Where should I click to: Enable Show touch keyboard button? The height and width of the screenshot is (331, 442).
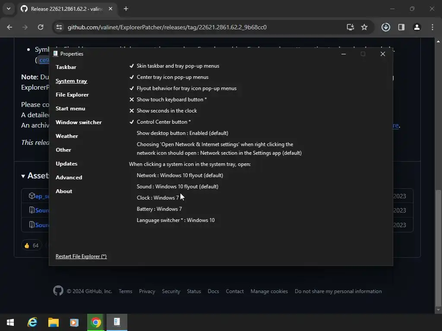(168, 100)
